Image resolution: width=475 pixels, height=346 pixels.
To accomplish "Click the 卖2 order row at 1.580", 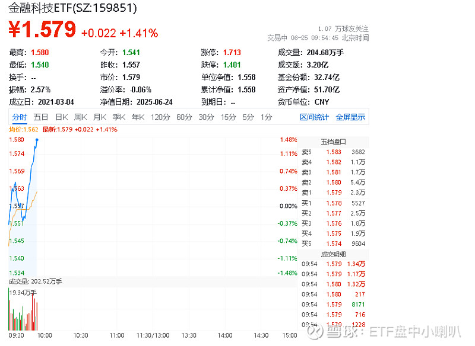I will 334,182.
